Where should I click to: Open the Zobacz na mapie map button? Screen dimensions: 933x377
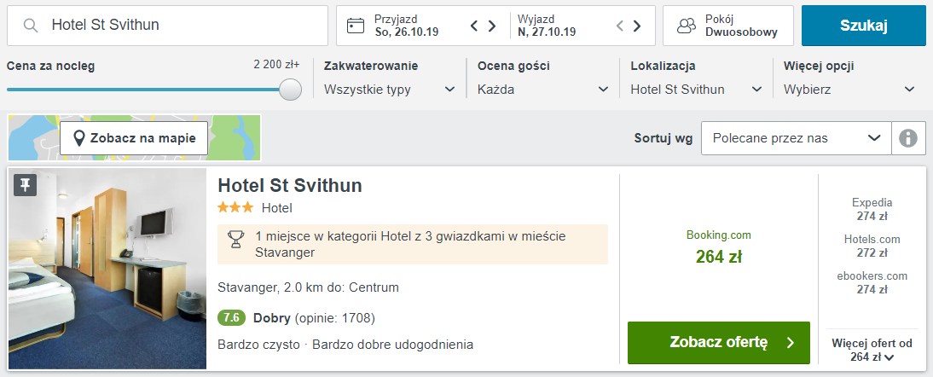click(x=134, y=138)
